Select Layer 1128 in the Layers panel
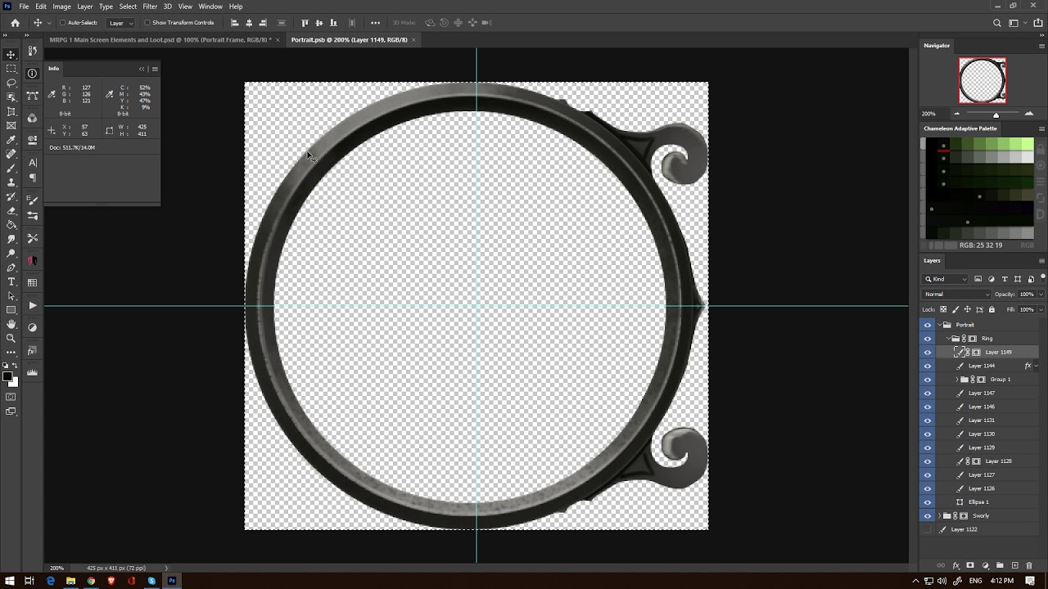The height and width of the screenshot is (589, 1048). (998, 461)
